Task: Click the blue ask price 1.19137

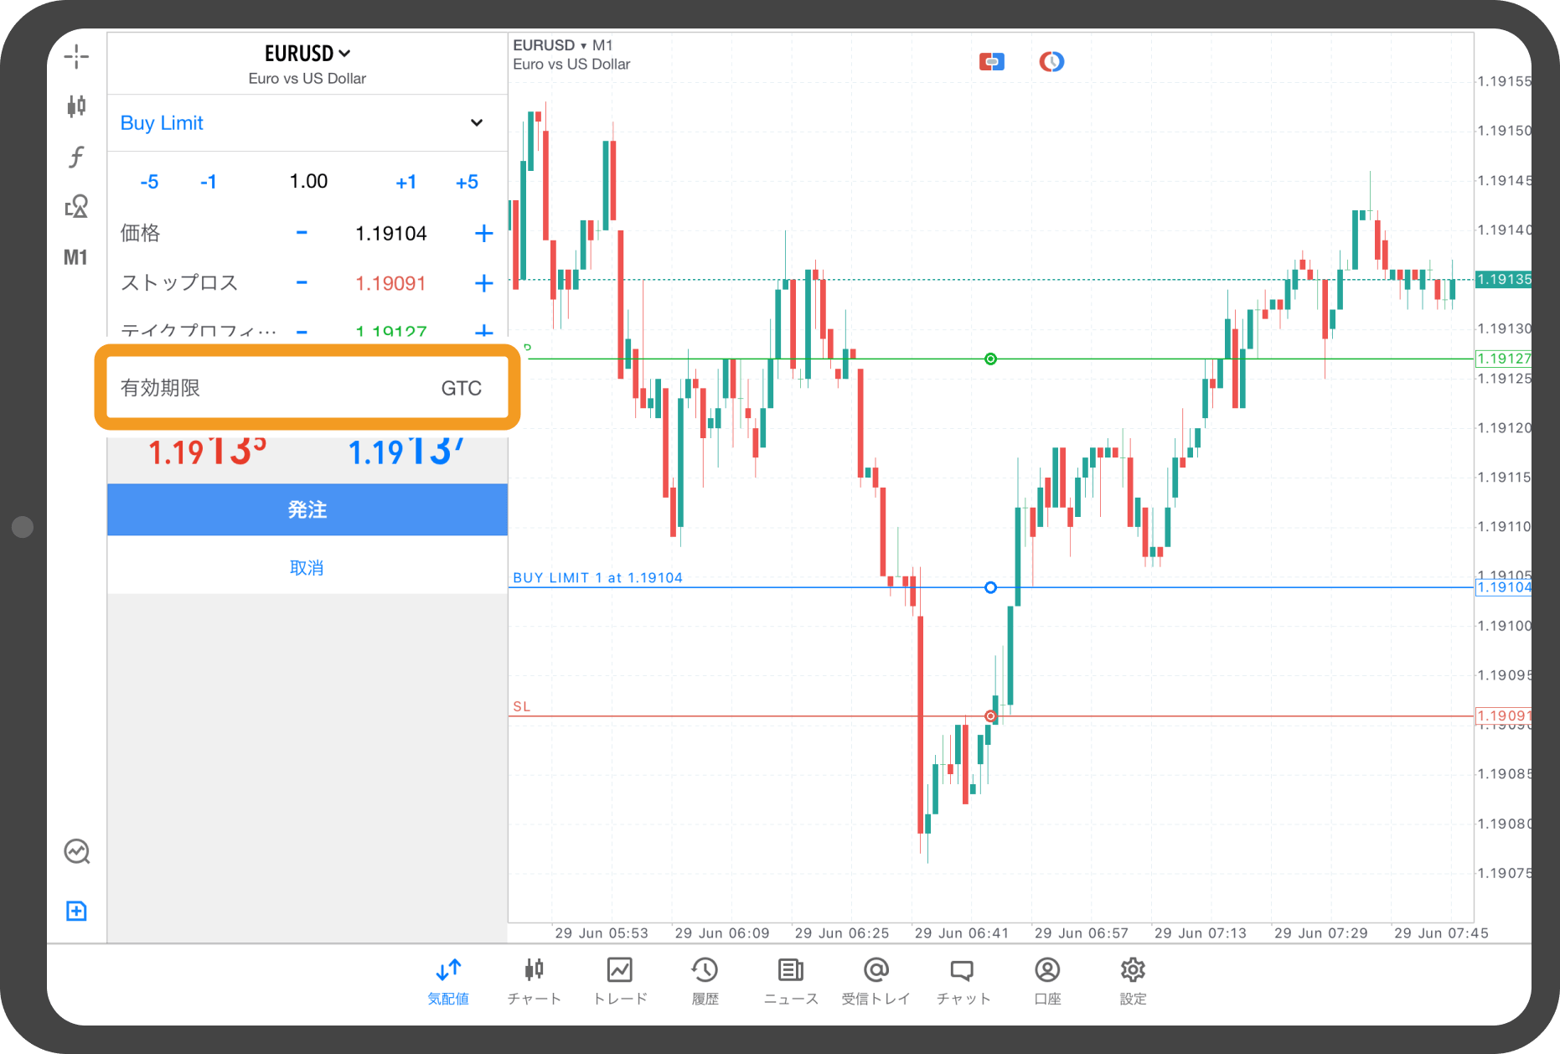Action: [x=406, y=452]
